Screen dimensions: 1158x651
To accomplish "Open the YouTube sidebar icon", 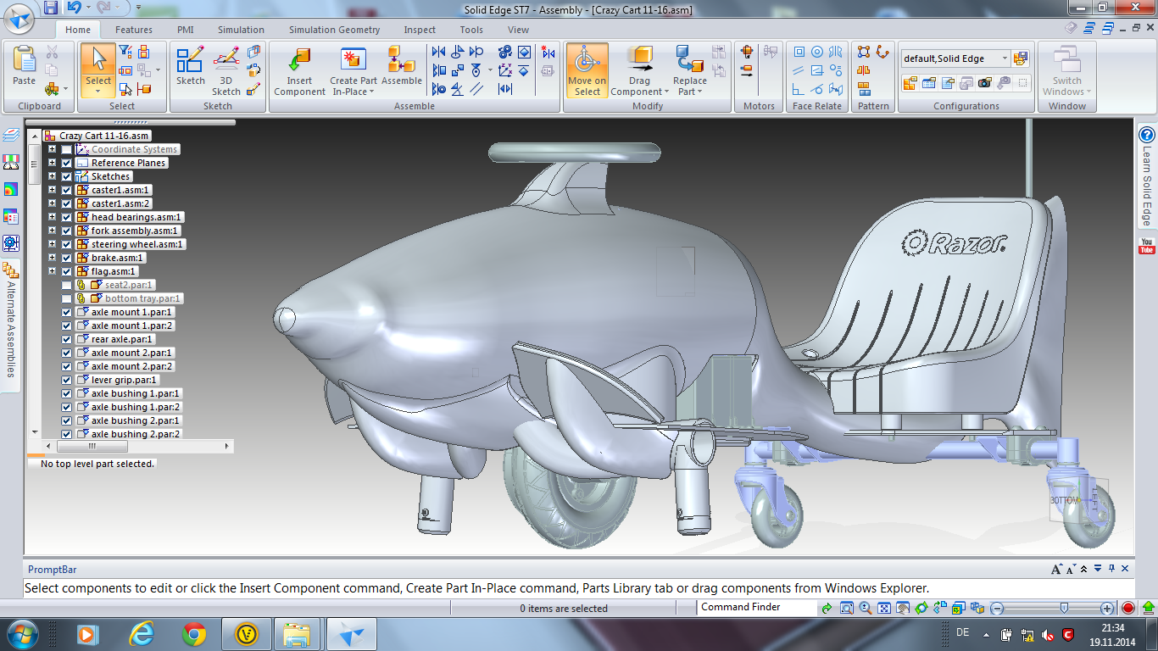I will pos(1147,246).
